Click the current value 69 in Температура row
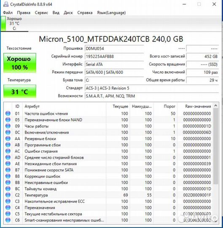The height and width of the screenshot is (228, 223). [x=126, y=195]
